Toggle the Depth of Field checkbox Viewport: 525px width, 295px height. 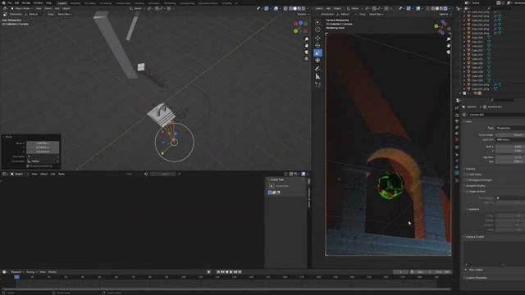467,191
